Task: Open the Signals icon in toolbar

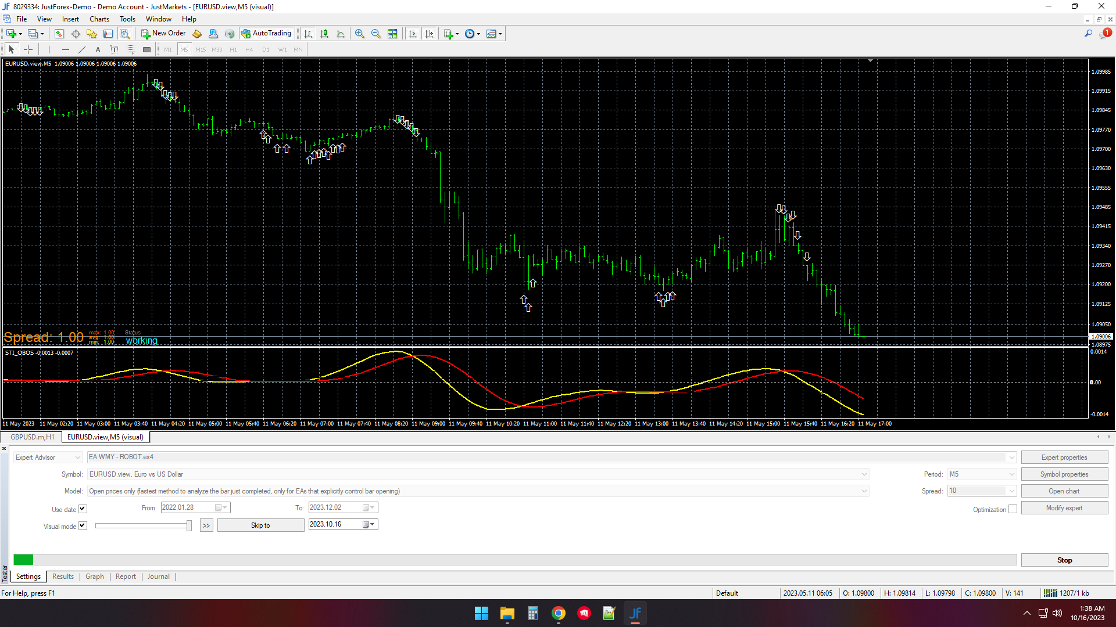Action: coord(230,34)
